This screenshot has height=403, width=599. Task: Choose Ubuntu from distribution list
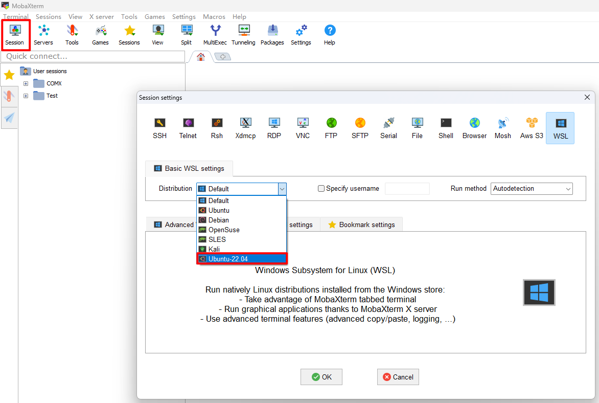[241, 210]
